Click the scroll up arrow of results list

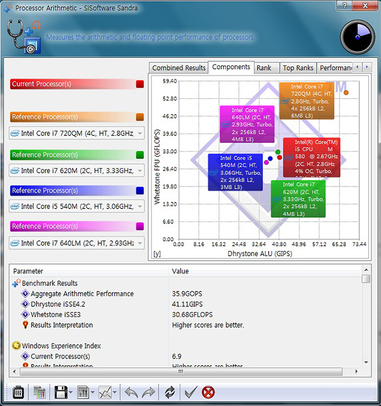[366, 270]
